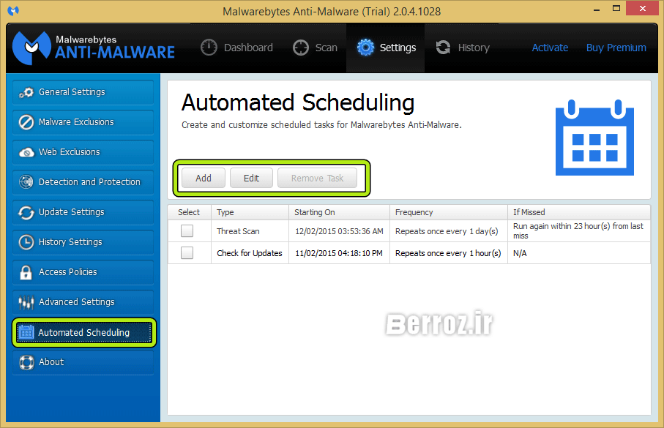Click the Settings gear icon
This screenshot has height=428, width=664.
point(365,48)
